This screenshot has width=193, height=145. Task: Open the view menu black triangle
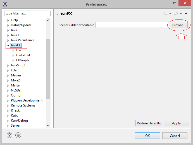186,14
